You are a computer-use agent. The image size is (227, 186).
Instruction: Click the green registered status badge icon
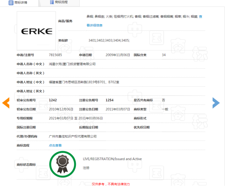pyautogui.click(x=62, y=162)
